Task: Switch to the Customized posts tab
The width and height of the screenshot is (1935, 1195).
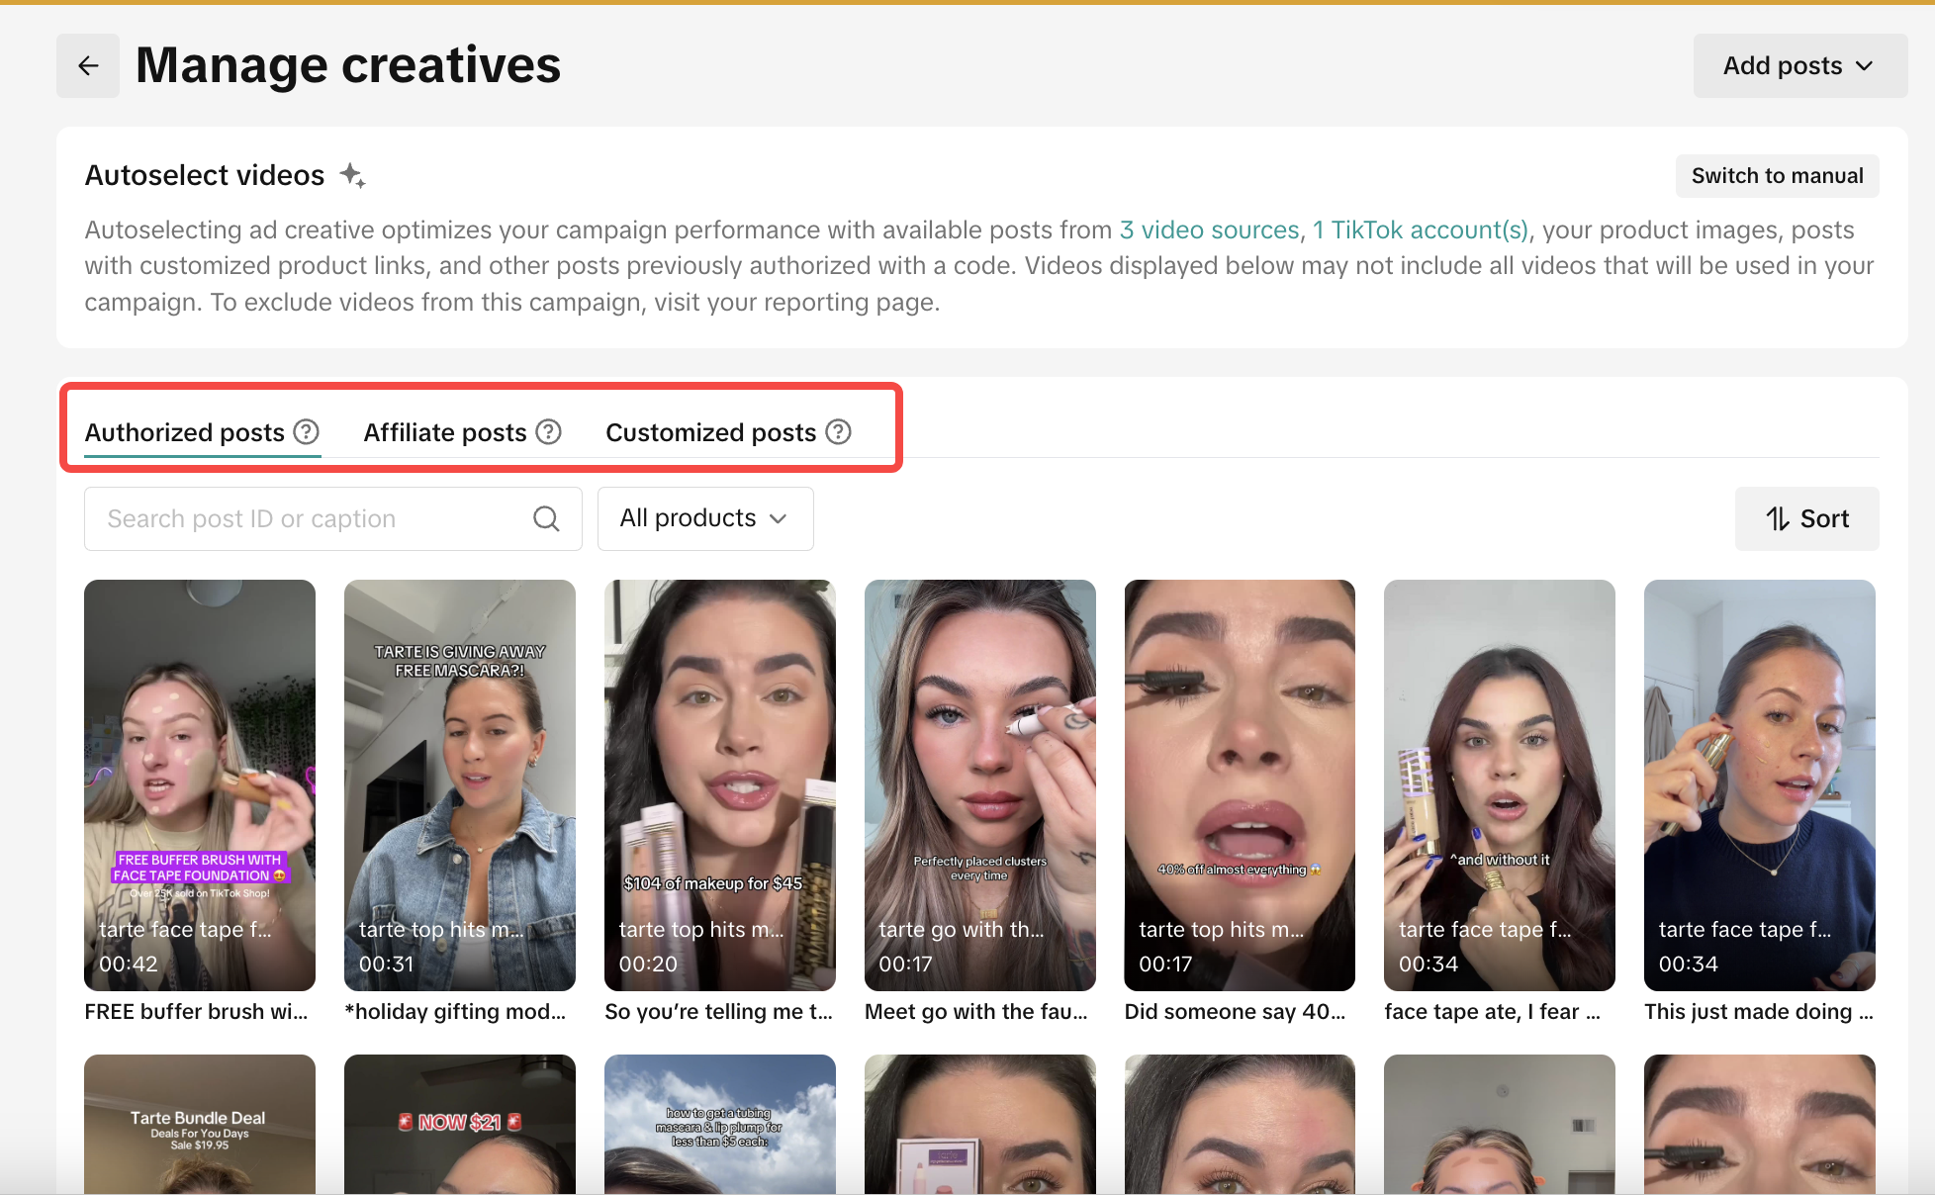Action: click(x=710, y=432)
